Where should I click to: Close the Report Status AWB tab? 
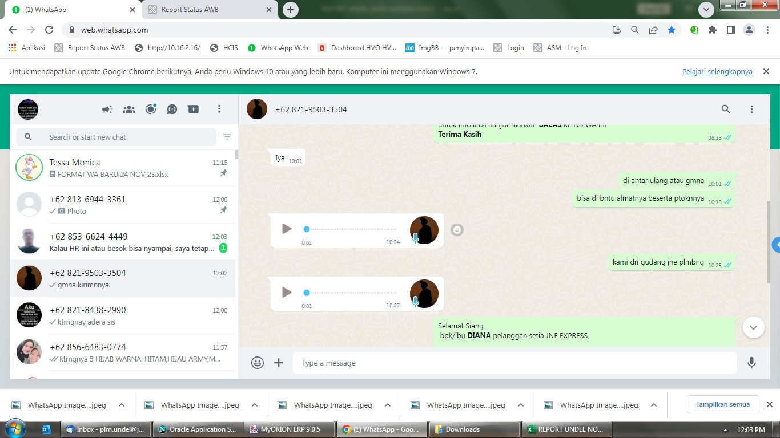tap(269, 10)
